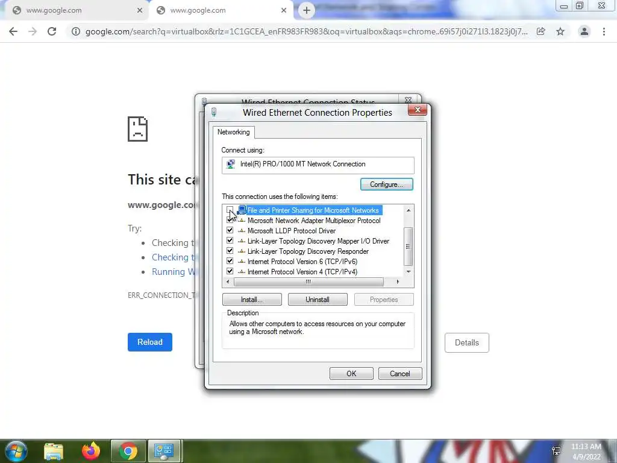Switch to the first www.google.com tab
The image size is (617, 463).
[x=75, y=11]
